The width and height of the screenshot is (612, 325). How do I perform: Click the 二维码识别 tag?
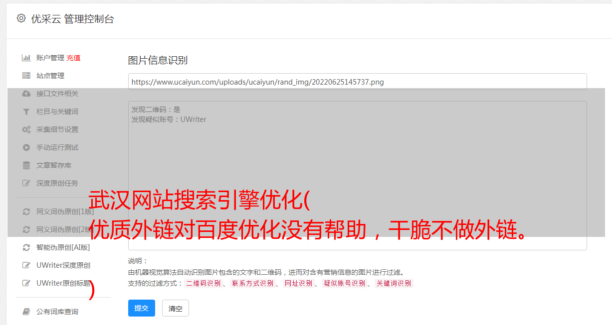tap(203, 283)
